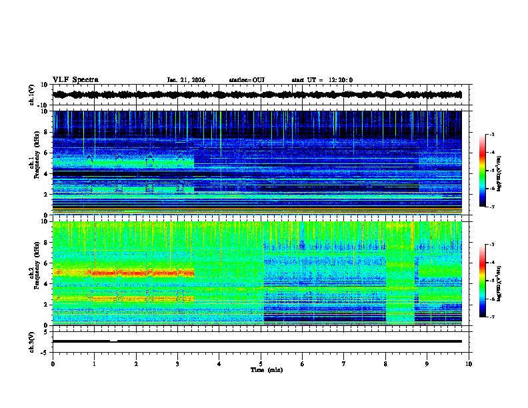This screenshot has height=408, width=528.
Task: Click the "-4" label on ch.2 color bar
Action: point(492,263)
